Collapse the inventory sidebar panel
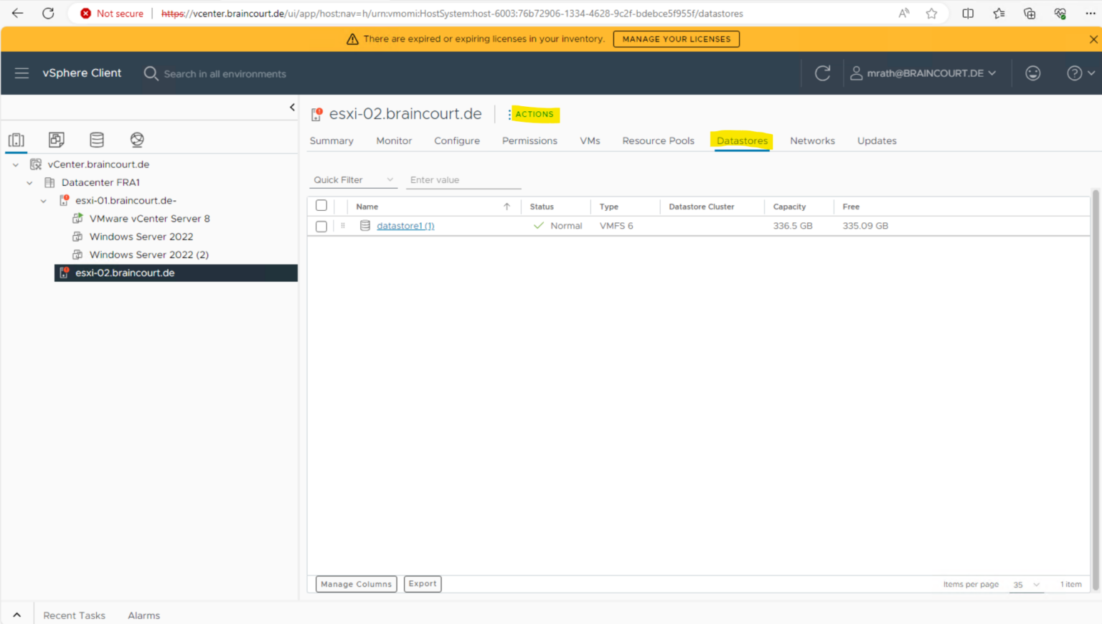Screen dimensions: 1102x624 (292, 108)
